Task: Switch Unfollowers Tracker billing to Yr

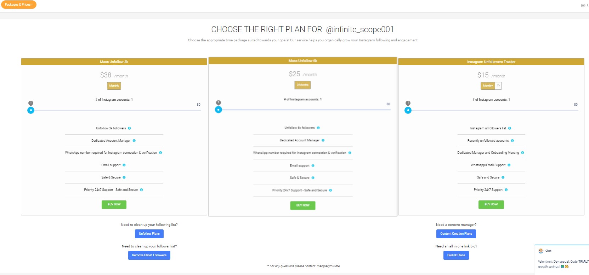Action: tap(498, 86)
